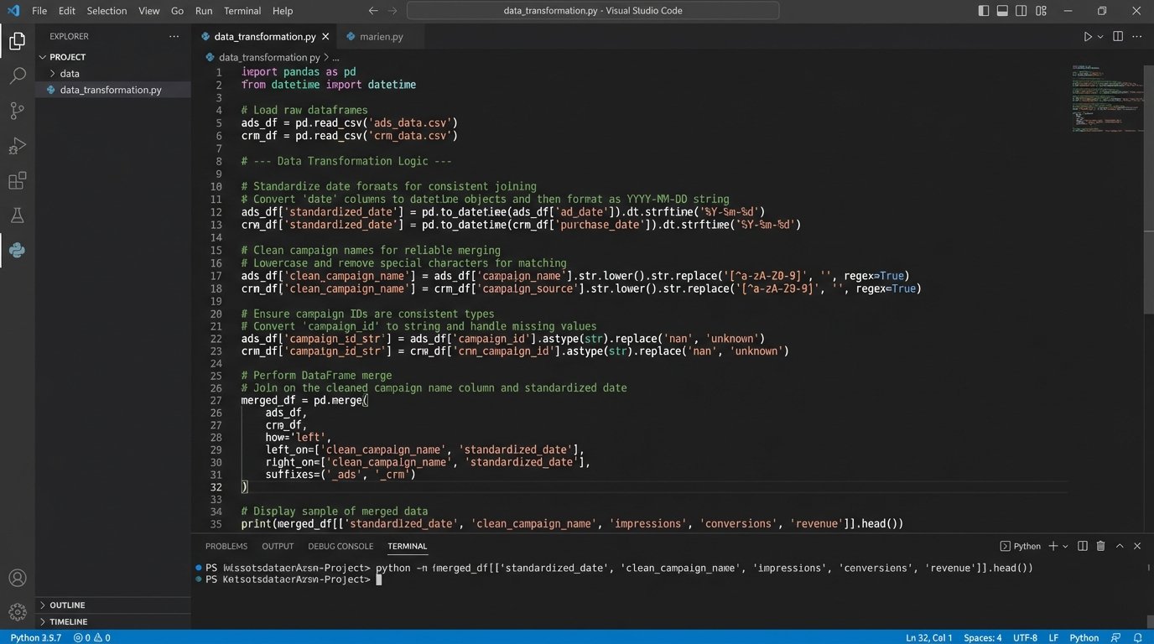Switch to the PROBLEMS panel tab
1154x644 pixels.
point(226,546)
